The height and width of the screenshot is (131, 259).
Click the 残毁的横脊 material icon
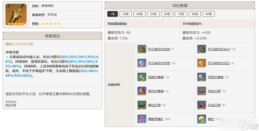coord(142,77)
